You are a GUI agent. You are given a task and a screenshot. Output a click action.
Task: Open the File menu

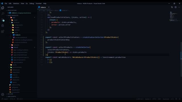tap(6, 3)
